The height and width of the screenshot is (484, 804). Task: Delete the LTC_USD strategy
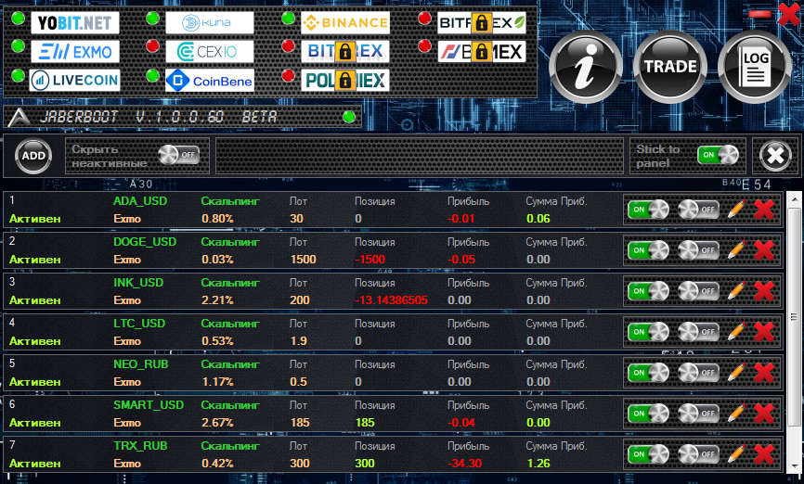point(764,332)
